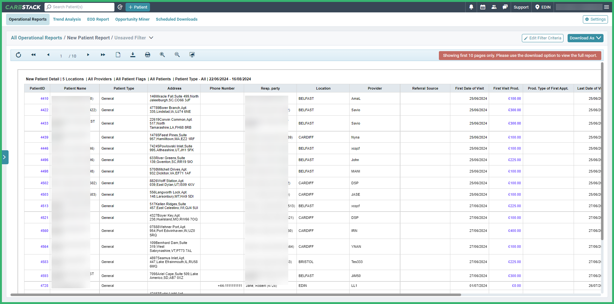Screen dimensions: 614x304
Task: Open the Opportunity Miner tab
Action: coord(132,19)
